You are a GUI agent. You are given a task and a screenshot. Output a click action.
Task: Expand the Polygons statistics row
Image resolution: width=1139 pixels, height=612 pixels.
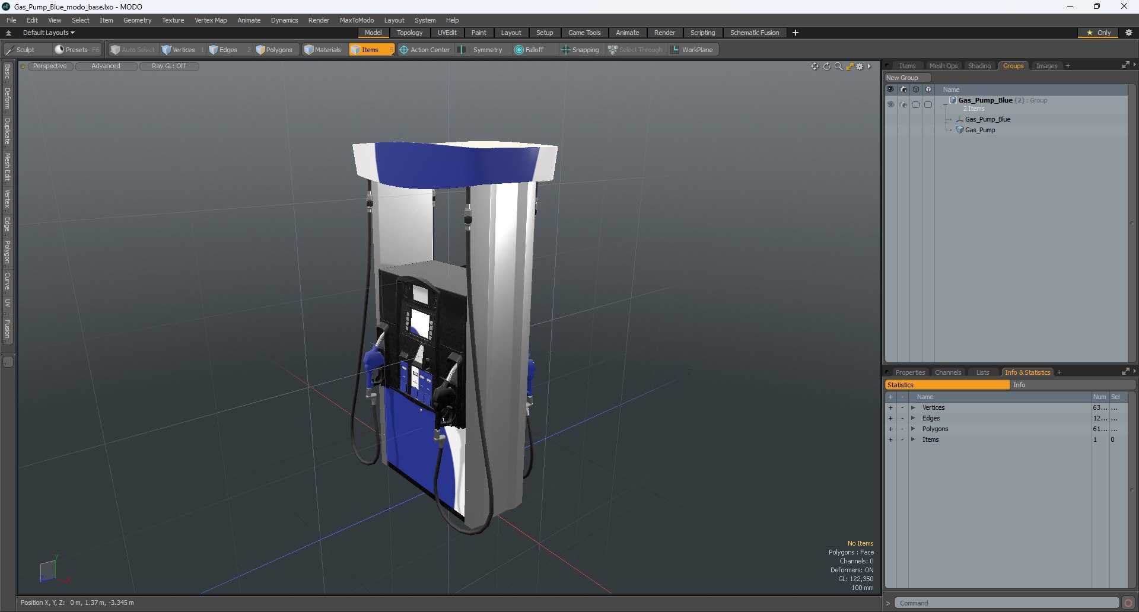point(914,429)
